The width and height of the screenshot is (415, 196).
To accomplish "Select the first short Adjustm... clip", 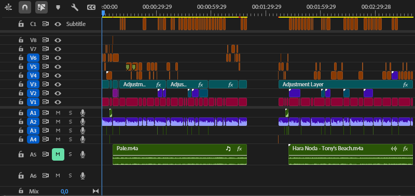I will tap(143, 84).
